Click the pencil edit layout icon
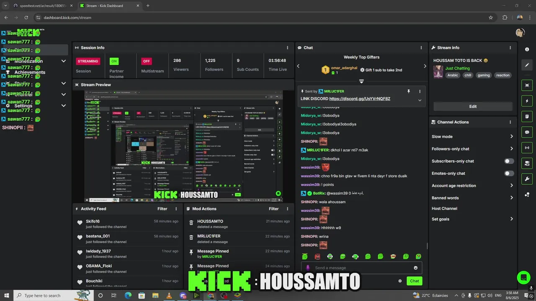 (x=527, y=65)
